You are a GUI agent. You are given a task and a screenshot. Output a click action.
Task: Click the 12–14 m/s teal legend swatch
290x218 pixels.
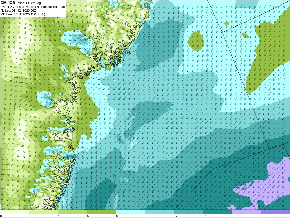point(188,212)
